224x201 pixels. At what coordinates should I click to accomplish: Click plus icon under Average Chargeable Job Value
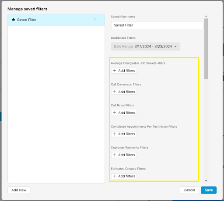pyautogui.click(x=115, y=71)
